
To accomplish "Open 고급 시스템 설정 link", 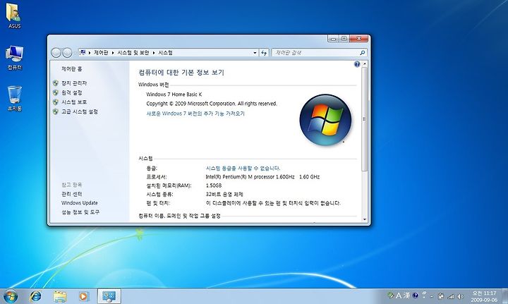I will [x=80, y=111].
